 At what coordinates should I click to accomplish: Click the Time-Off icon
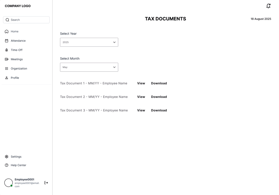7,50
